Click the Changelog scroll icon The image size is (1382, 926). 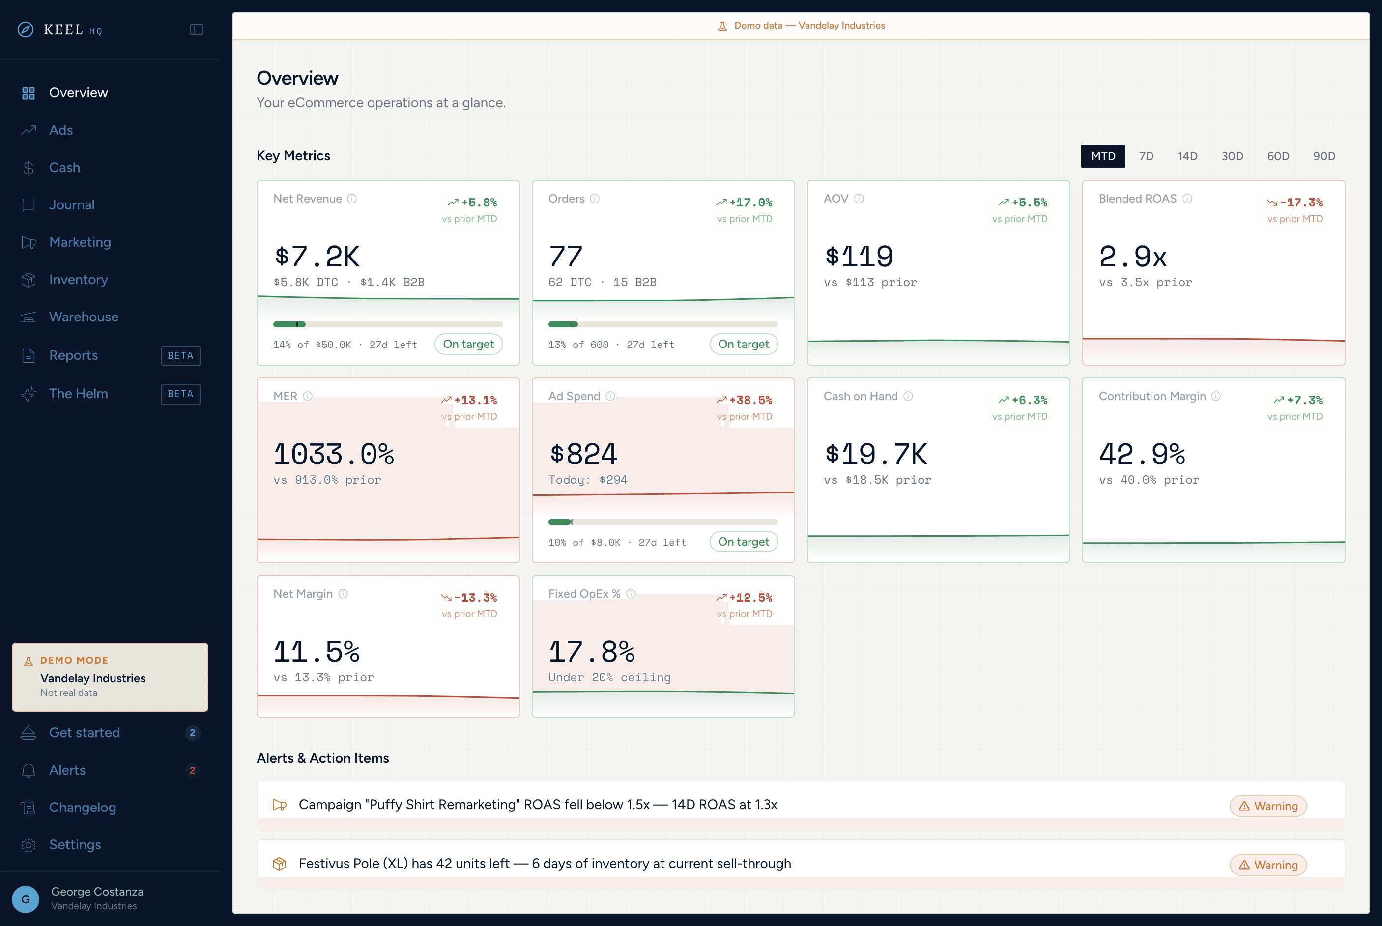[29, 807]
